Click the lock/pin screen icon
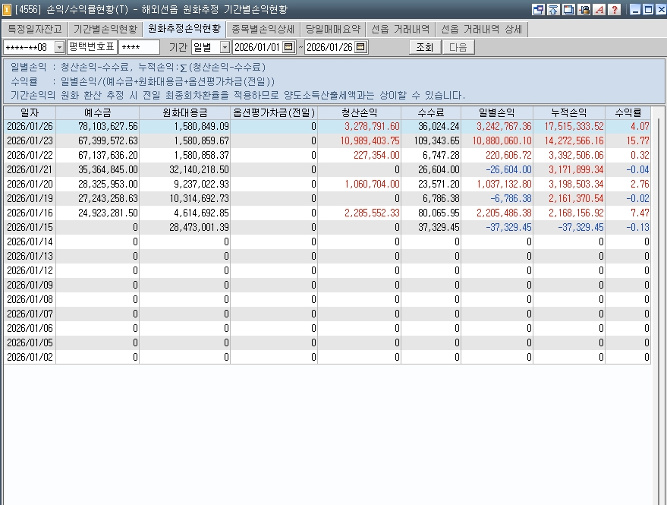The width and height of the screenshot is (667, 505). 584,9
